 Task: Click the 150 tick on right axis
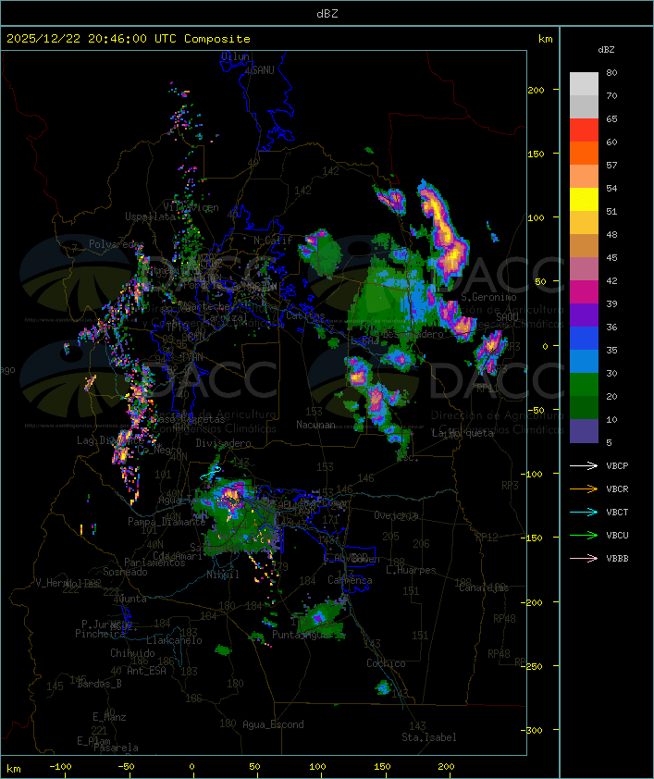click(x=536, y=154)
